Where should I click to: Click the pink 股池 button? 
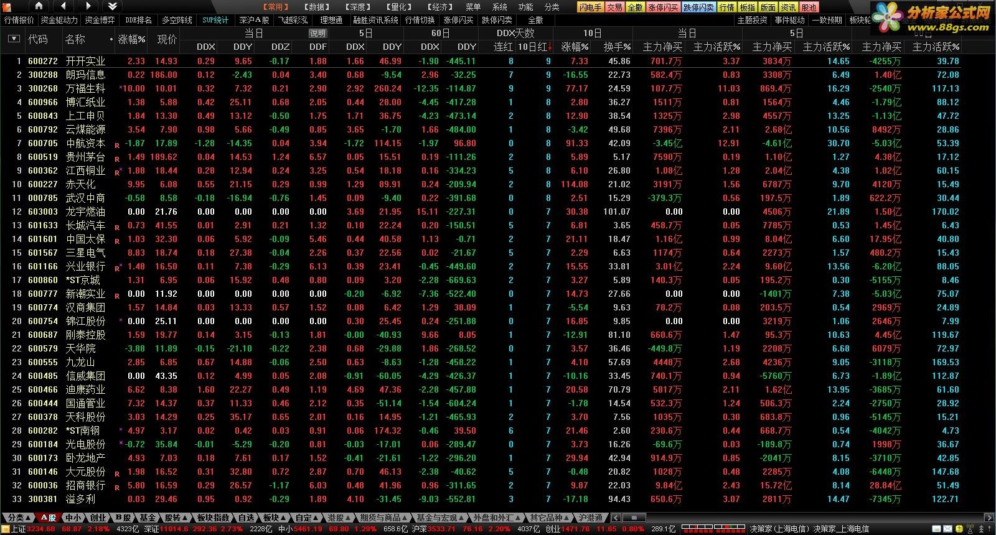809,7
